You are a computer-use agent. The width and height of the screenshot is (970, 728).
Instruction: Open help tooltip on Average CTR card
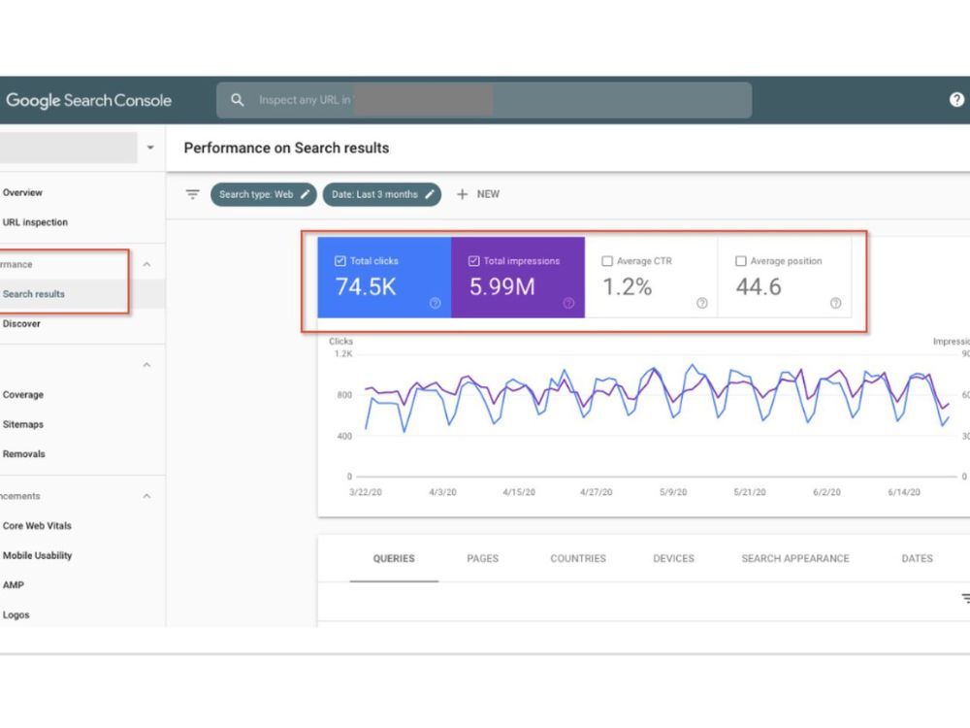[x=702, y=303]
